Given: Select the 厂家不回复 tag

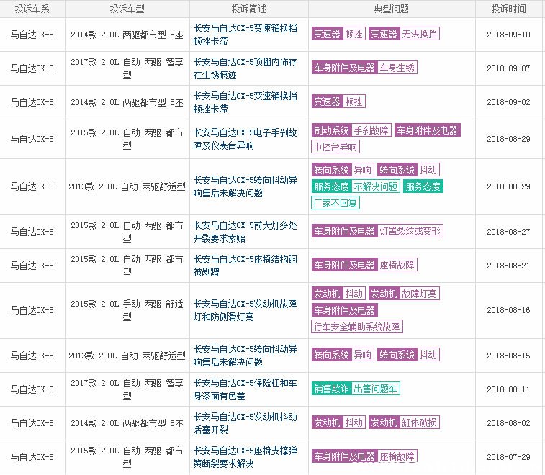Looking at the screenshot, I should [x=335, y=202].
